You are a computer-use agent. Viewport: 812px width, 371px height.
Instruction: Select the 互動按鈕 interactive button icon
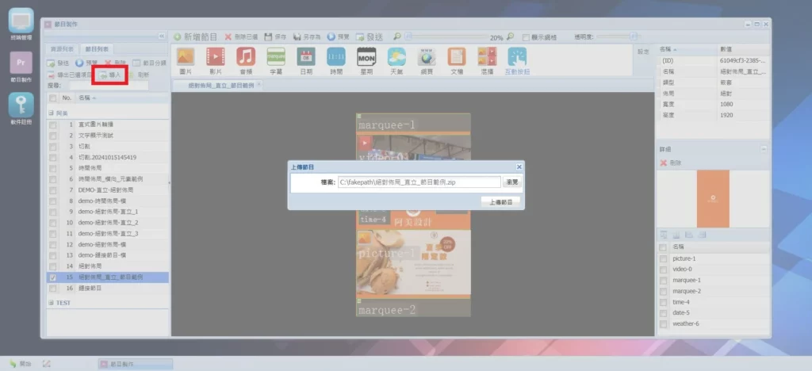[x=517, y=57]
